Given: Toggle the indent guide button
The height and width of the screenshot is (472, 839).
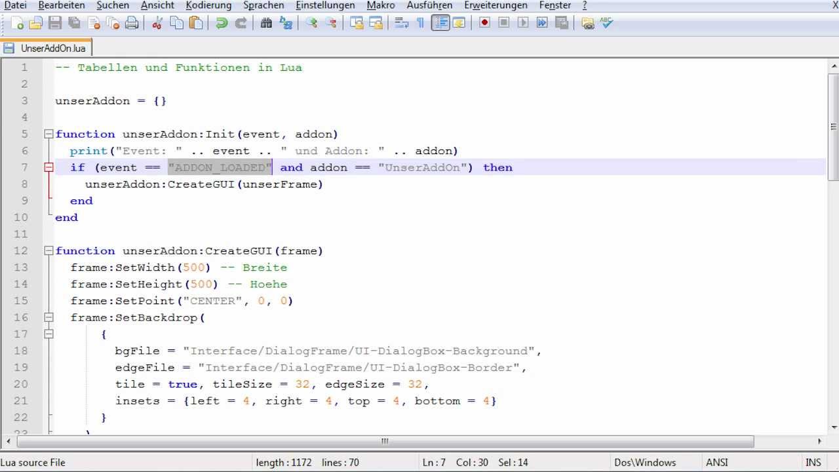Looking at the screenshot, I should click(440, 23).
